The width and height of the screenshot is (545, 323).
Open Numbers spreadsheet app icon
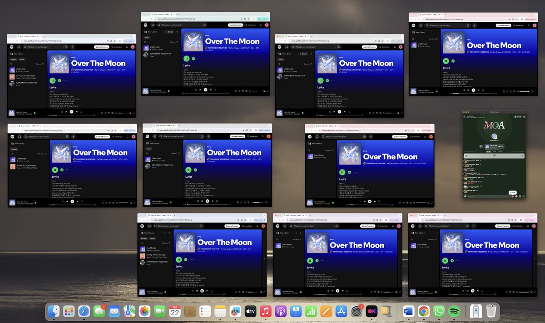pos(311,311)
